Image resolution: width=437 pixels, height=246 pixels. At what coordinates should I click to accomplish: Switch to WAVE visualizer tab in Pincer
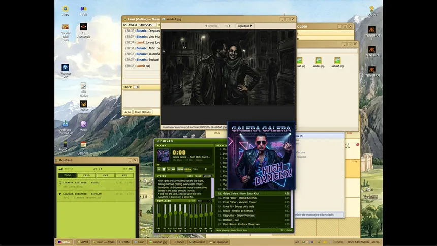198,176
